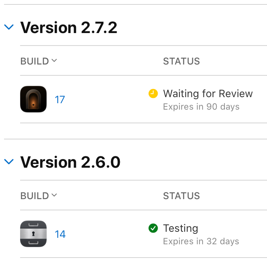This screenshot has height=262, width=267.
Task: Click the green checkmark status icon
Action: [153, 228]
